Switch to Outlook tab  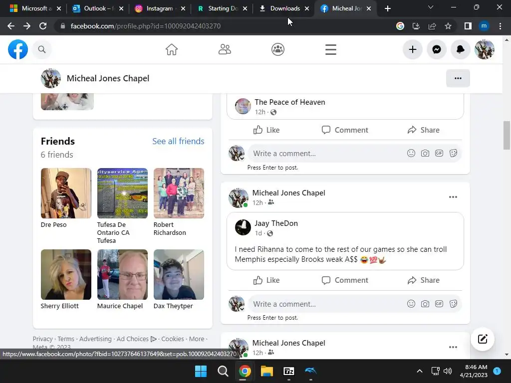98,8
